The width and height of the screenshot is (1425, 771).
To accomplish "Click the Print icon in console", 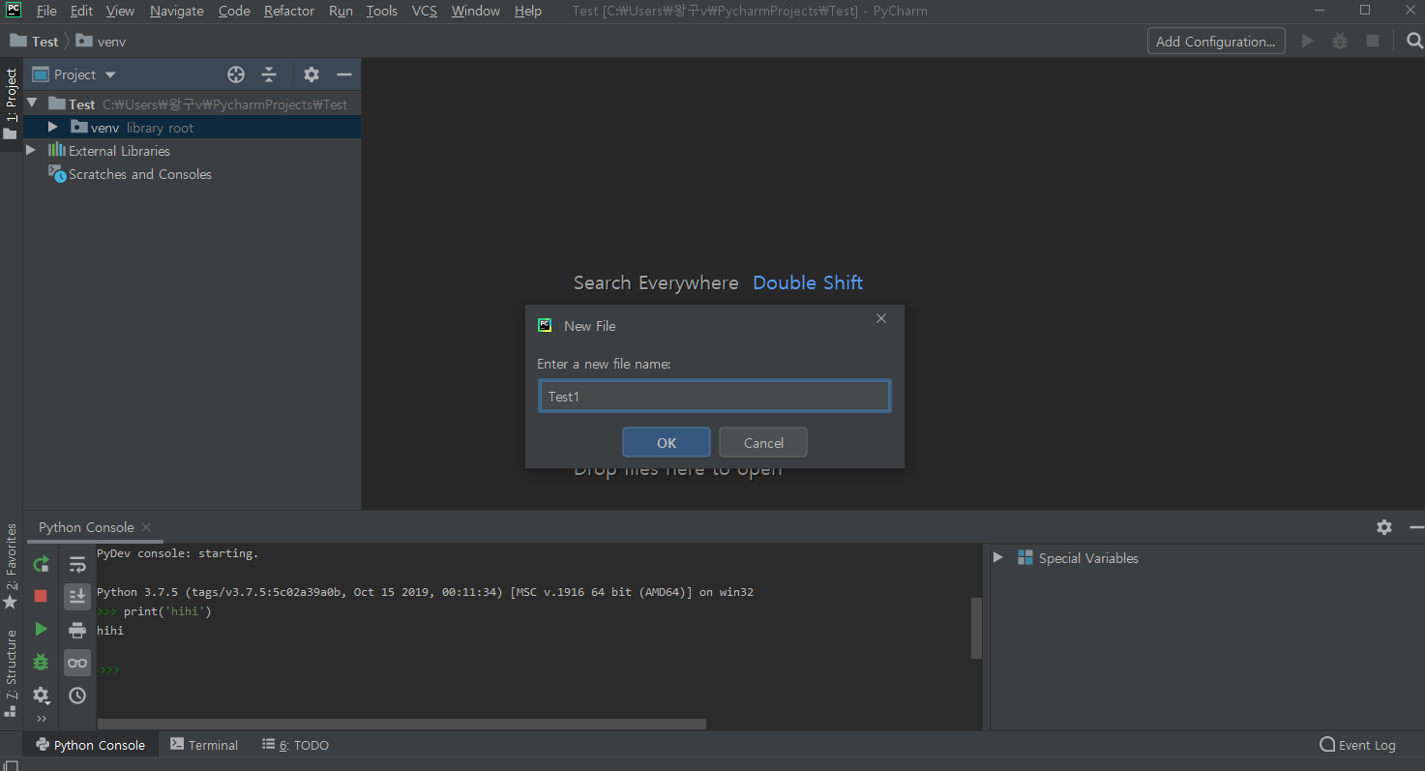I will (77, 630).
